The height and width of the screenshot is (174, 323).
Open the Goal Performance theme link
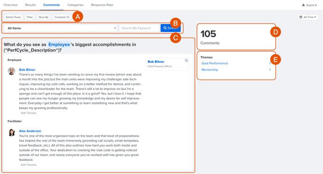[215, 63]
